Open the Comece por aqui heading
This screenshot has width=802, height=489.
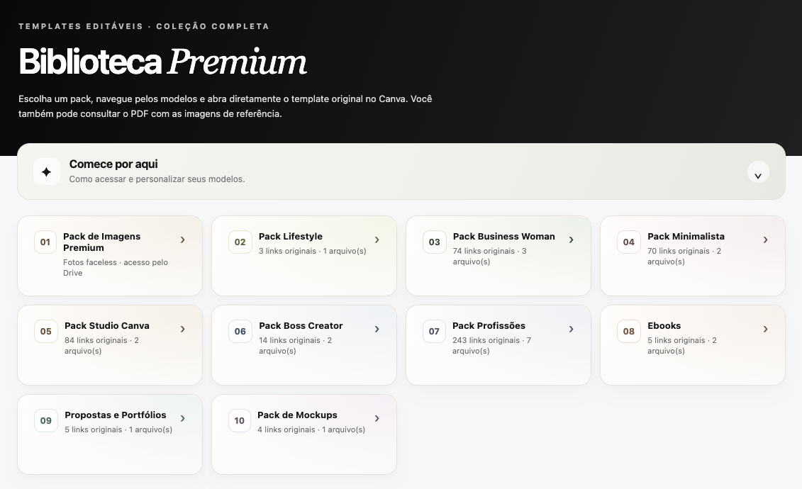tap(113, 164)
